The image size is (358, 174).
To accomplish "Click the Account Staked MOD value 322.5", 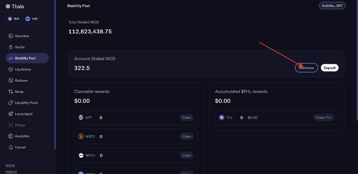I will tap(82, 68).
